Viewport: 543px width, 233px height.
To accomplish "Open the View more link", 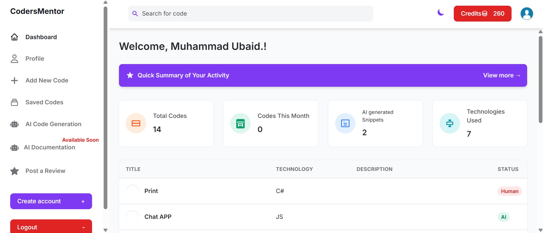I will tap(502, 75).
